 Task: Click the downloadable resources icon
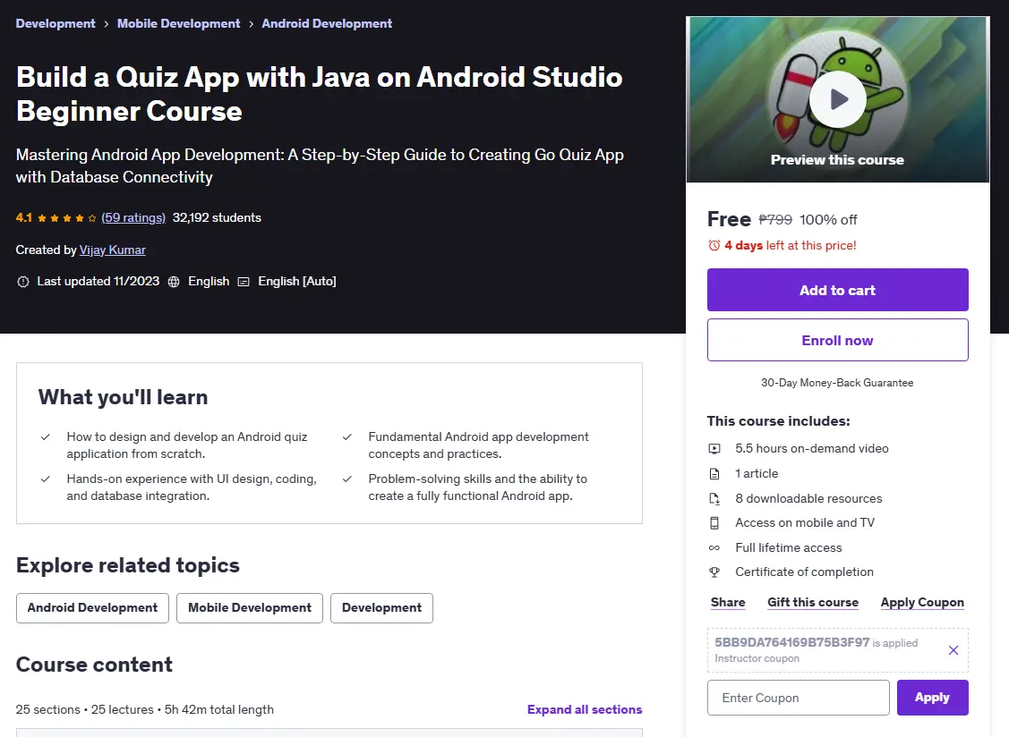[x=714, y=498]
